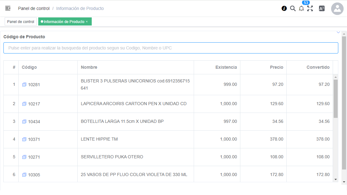
Task: Collapse the product code panel chevron
Action: (338, 32)
